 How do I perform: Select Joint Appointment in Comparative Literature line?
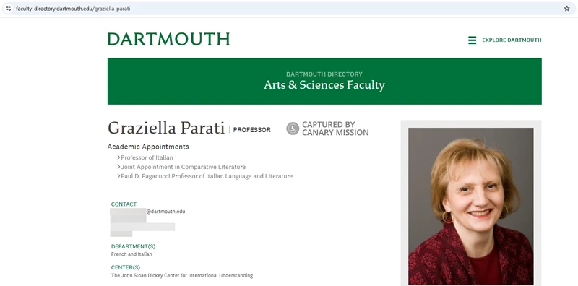(184, 167)
